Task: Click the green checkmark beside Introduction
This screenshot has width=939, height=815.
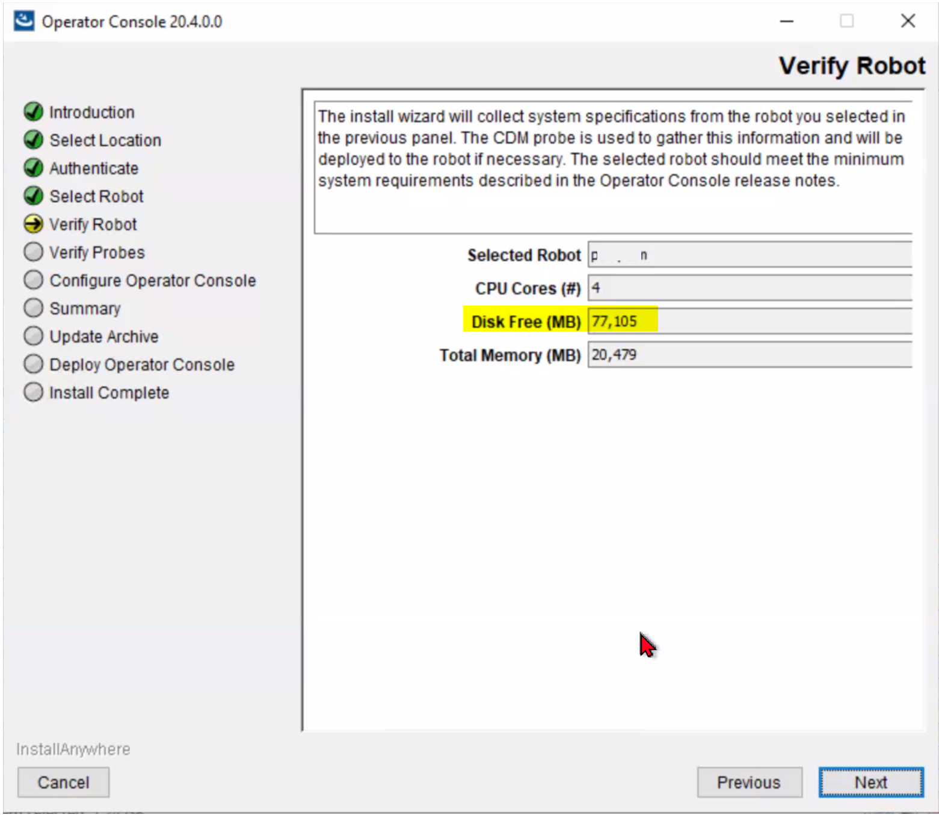Action: [34, 112]
